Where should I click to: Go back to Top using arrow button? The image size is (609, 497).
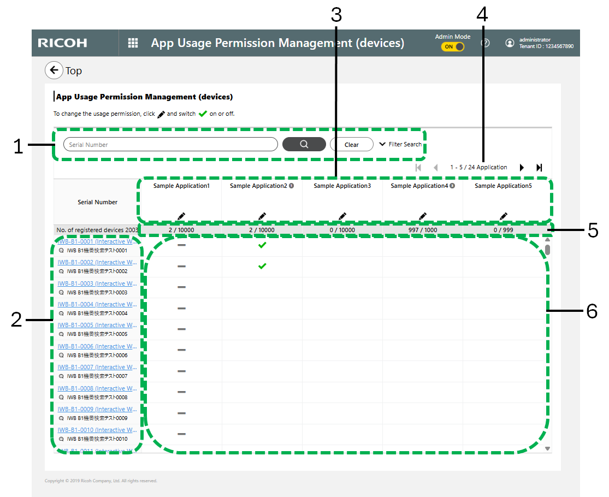pos(54,70)
